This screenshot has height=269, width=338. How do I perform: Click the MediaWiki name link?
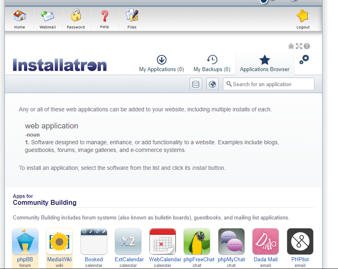pyautogui.click(x=59, y=259)
